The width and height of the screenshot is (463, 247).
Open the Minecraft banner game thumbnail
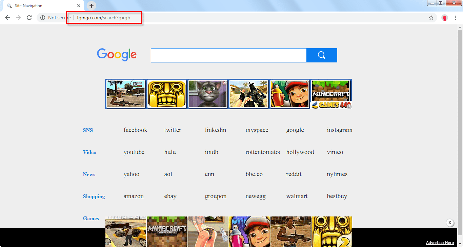click(x=331, y=90)
